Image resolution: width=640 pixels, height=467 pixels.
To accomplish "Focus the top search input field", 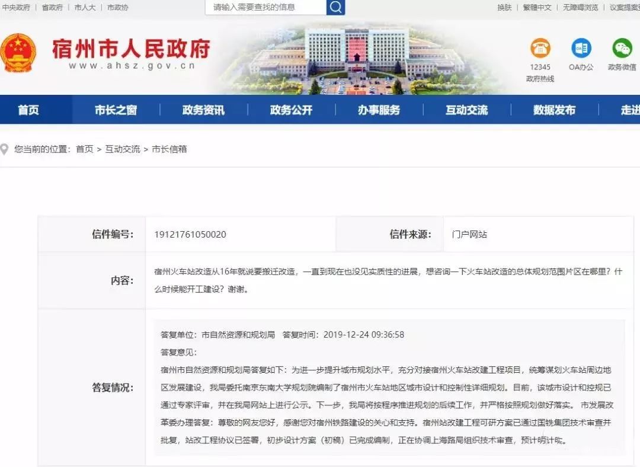I will [x=265, y=7].
